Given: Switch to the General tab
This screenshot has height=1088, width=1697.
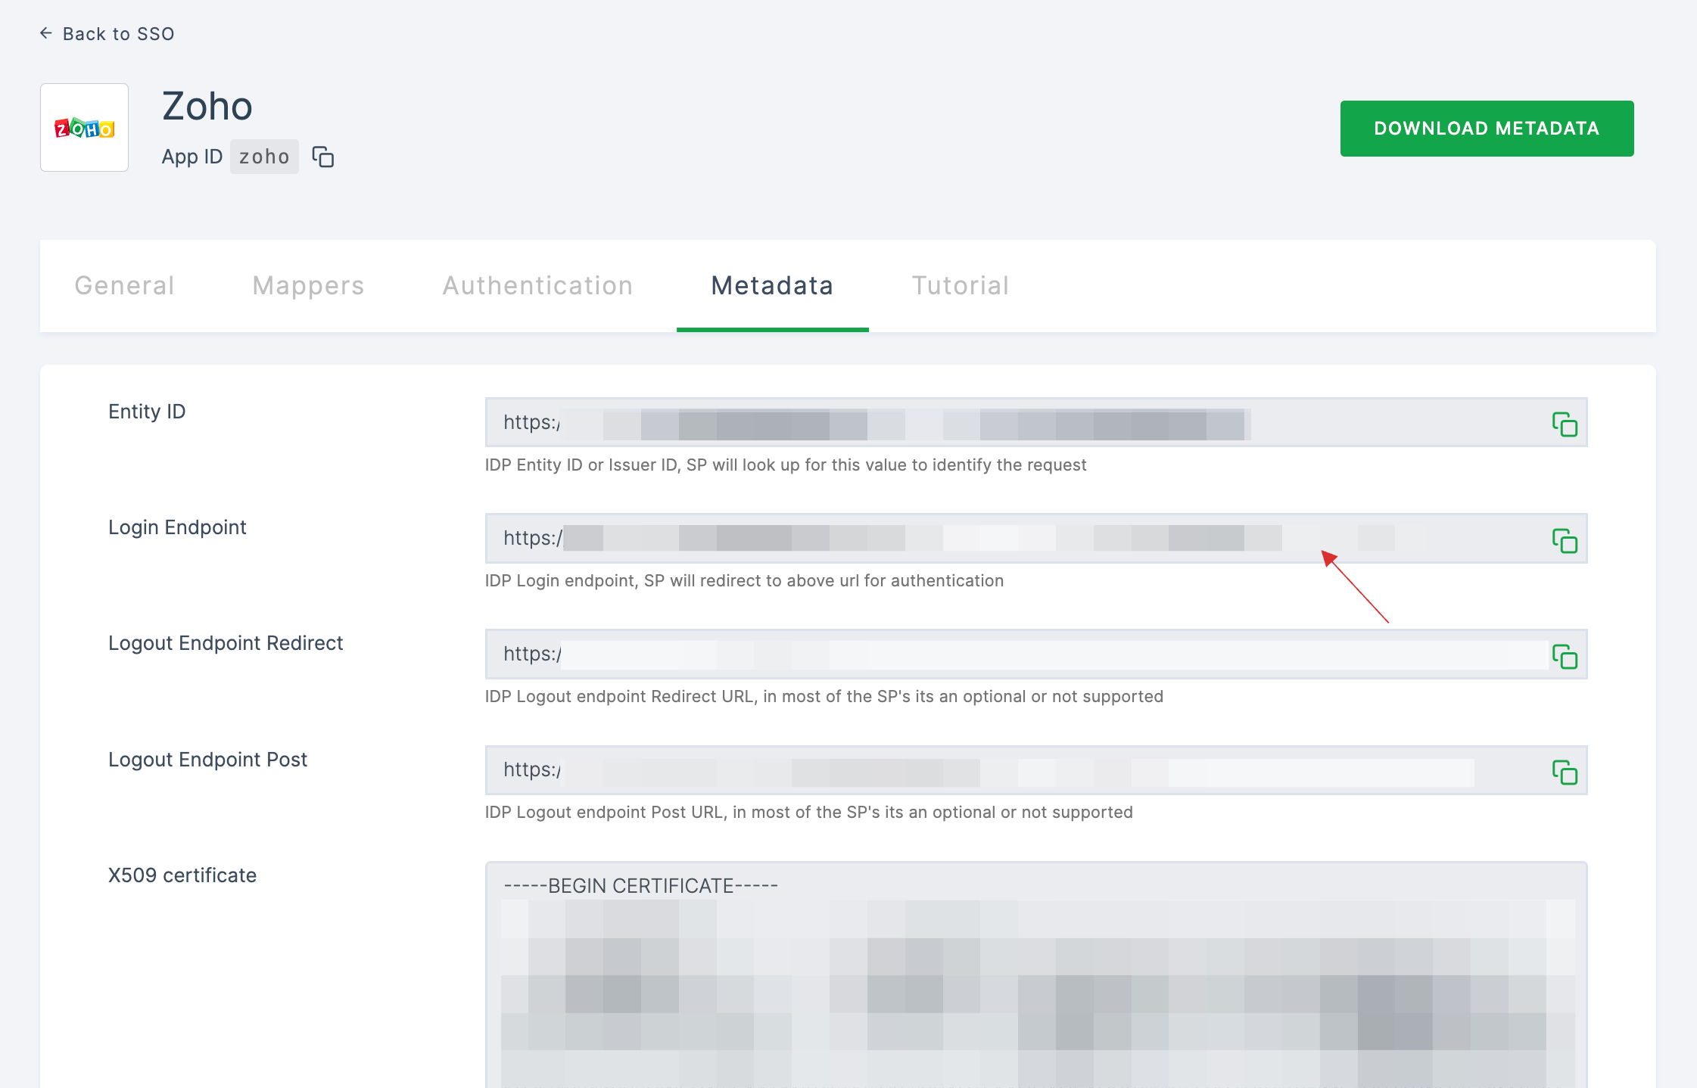Looking at the screenshot, I should [x=123, y=284].
